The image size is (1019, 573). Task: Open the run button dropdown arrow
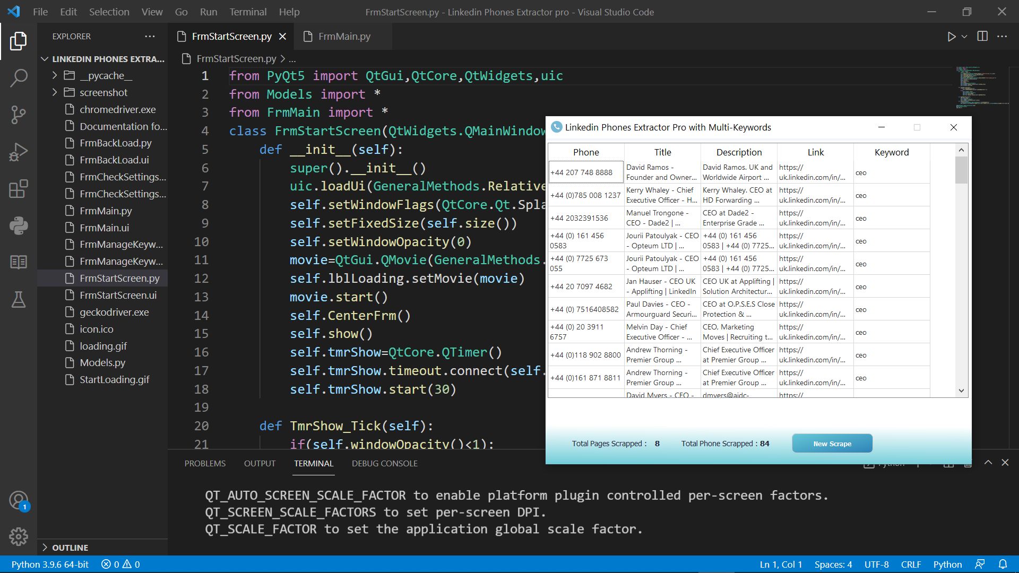(964, 37)
